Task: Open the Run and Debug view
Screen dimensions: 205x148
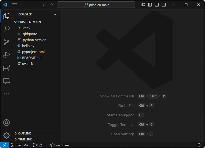Action: point(6,55)
